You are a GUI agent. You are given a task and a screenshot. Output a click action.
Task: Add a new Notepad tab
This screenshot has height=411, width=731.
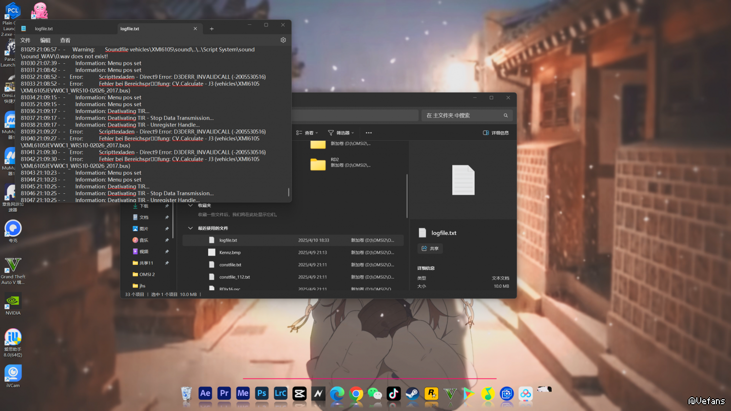[x=212, y=29]
